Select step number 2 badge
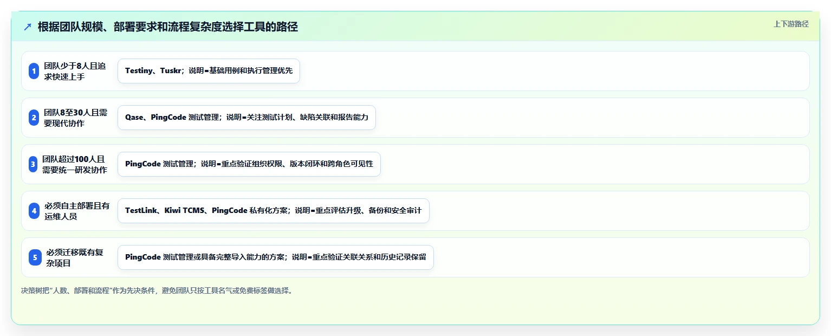 click(34, 118)
